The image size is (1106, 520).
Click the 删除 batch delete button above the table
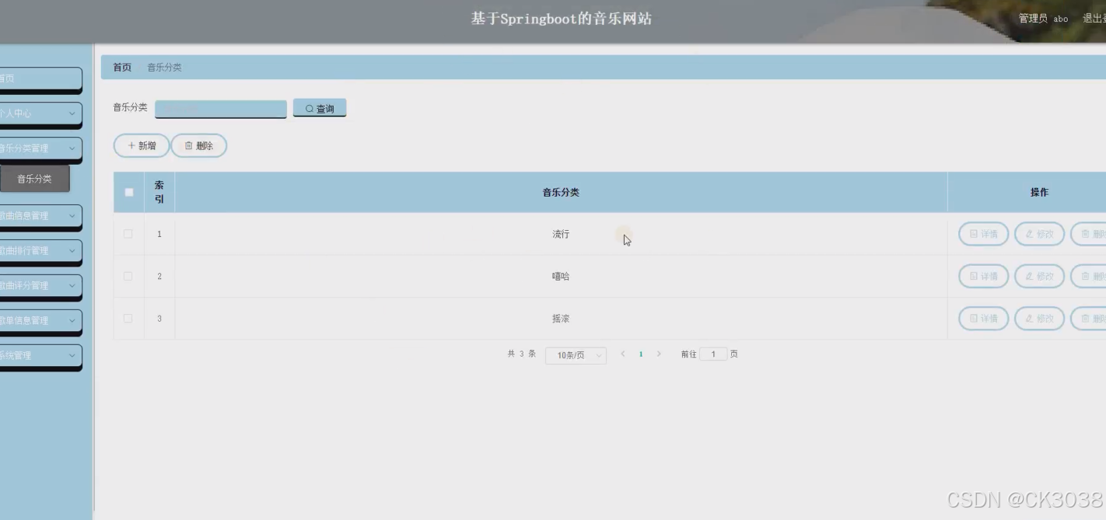[x=199, y=145]
